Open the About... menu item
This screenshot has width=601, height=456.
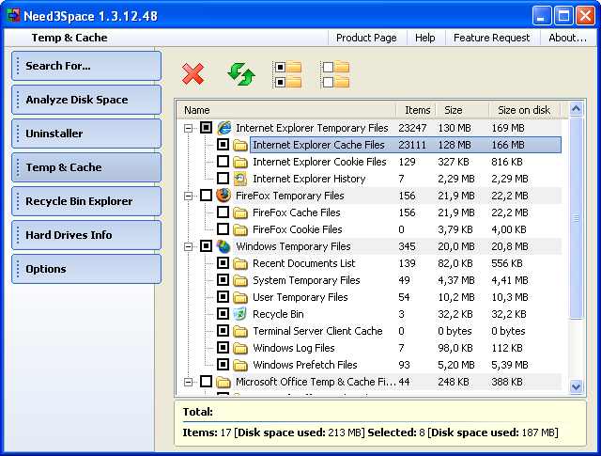click(x=567, y=38)
